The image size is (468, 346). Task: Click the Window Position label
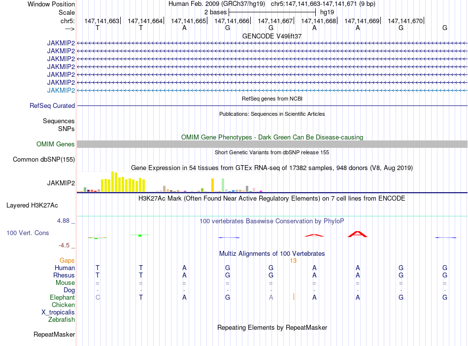51,4
